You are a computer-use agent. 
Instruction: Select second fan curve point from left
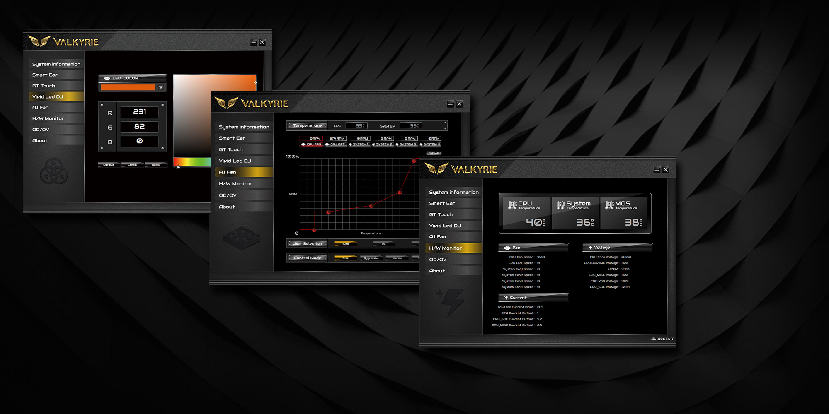(x=328, y=212)
